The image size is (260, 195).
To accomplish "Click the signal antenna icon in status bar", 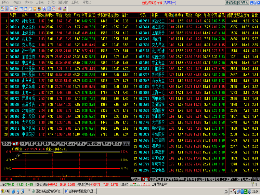I will (x=253, y=184).
